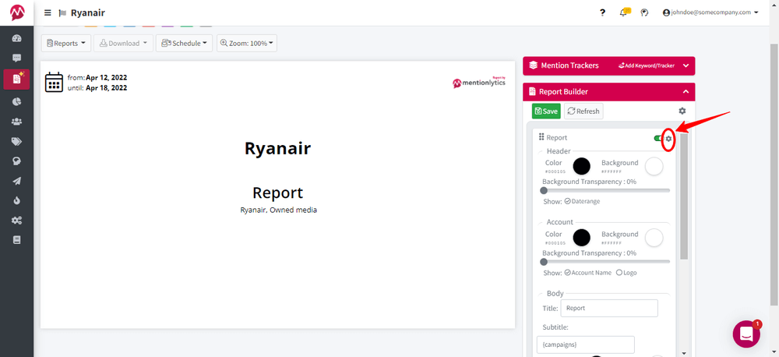
Task: Open the johndoe@somecompany.com account menu
Action: pos(710,12)
